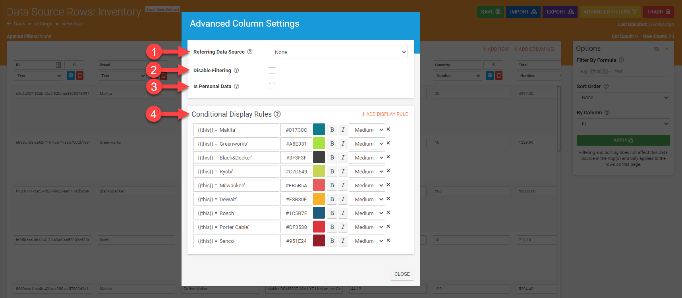The width and height of the screenshot is (682, 298).
Task: Remove the 'Senco' display rule
Action: [x=388, y=240]
